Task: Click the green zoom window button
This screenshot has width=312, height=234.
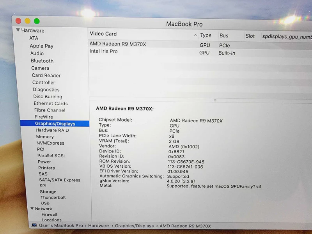Action: click(x=37, y=21)
